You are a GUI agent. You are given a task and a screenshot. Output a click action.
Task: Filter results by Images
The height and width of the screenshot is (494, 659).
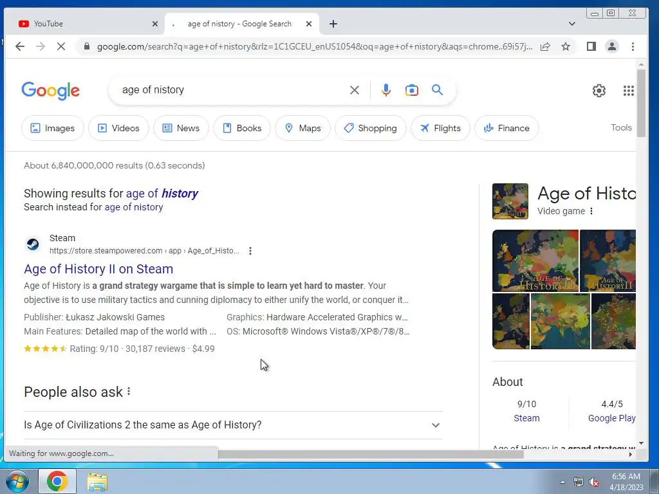point(53,128)
